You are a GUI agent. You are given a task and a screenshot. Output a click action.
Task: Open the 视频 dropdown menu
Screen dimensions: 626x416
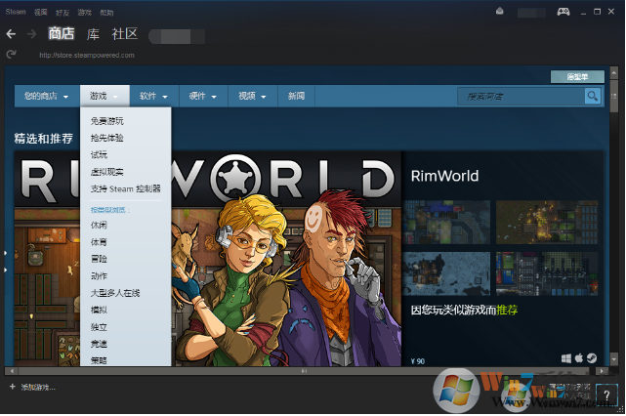(x=252, y=97)
